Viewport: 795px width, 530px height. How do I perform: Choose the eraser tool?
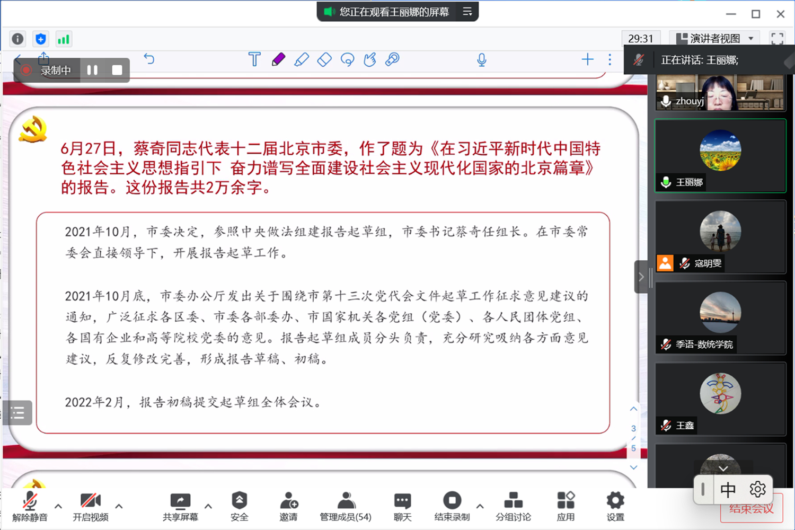click(324, 59)
